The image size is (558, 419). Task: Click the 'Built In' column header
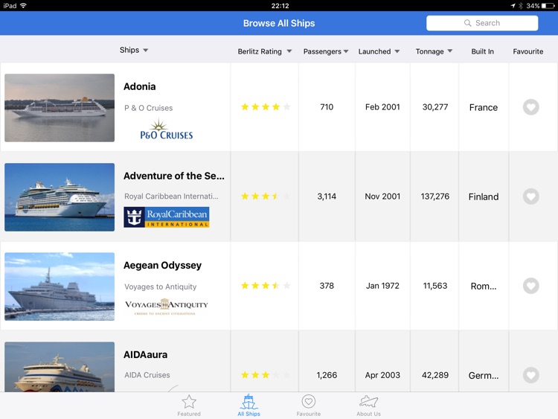click(483, 51)
